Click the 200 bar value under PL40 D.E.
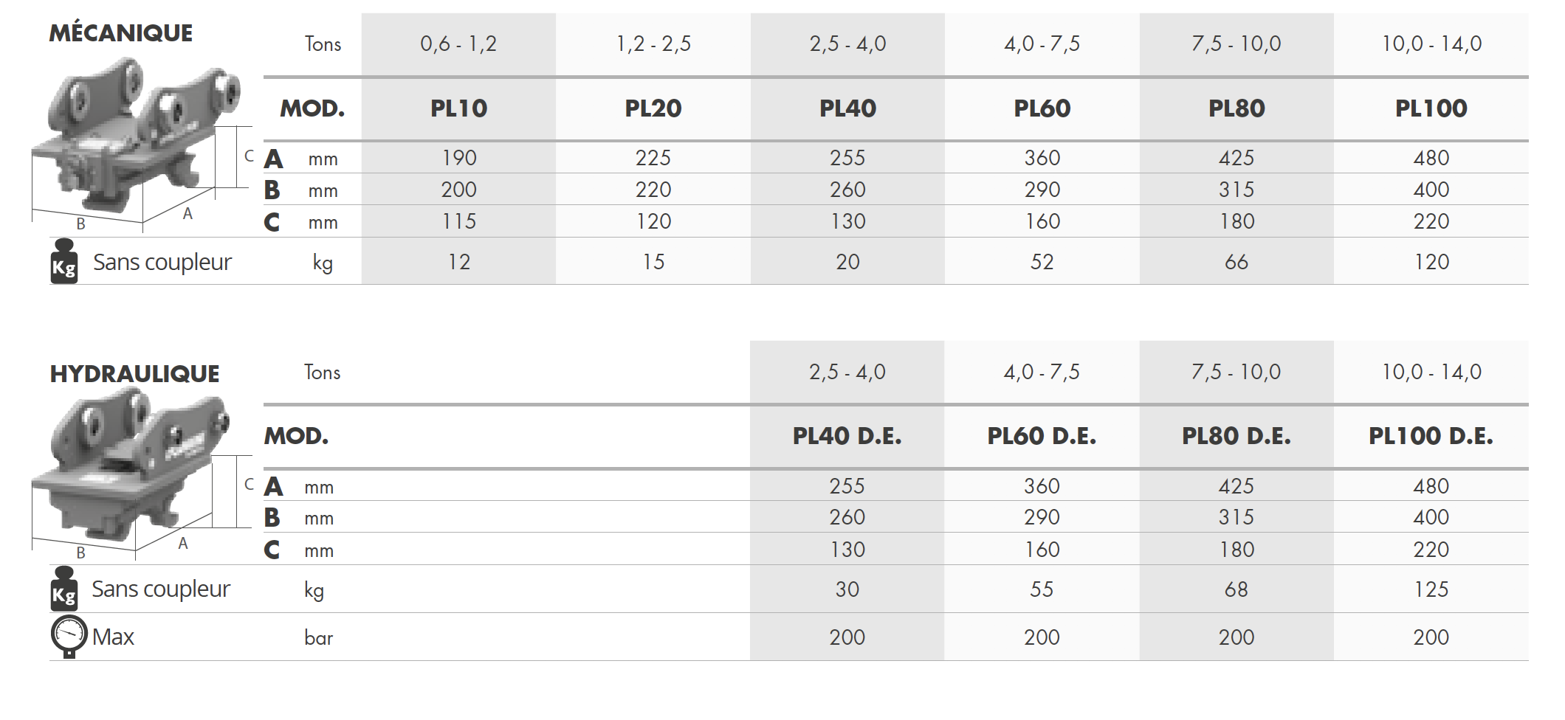The image size is (1565, 720). point(847,637)
